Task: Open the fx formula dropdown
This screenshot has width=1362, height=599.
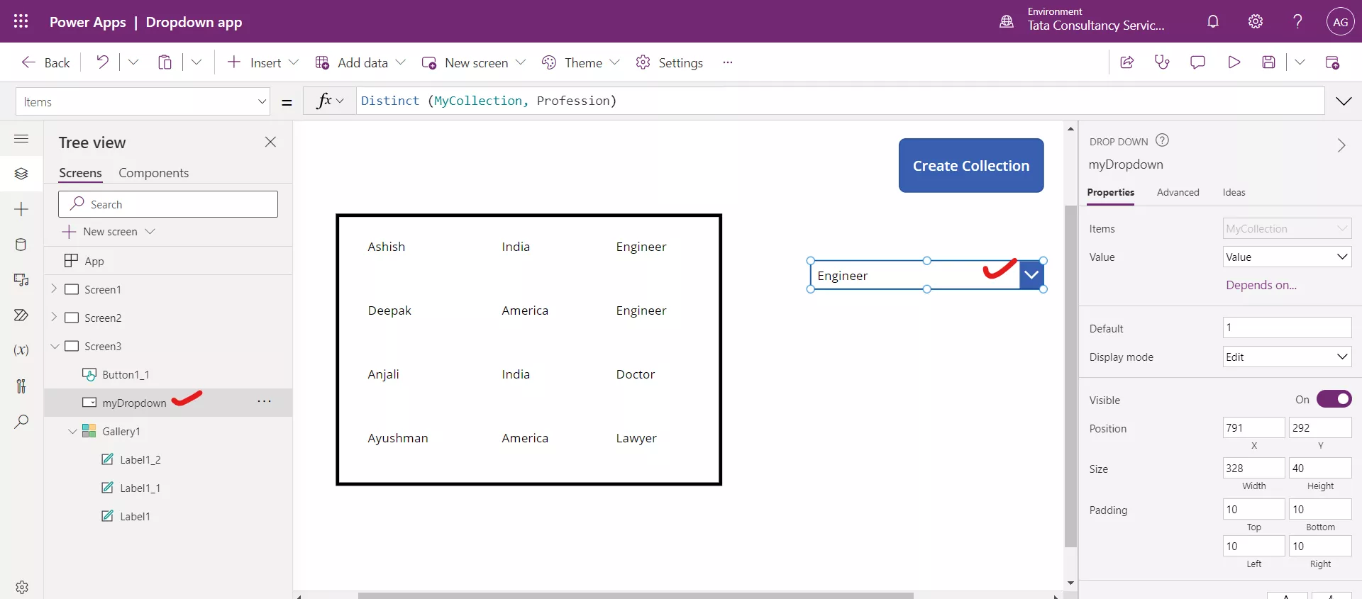Action: tap(329, 101)
